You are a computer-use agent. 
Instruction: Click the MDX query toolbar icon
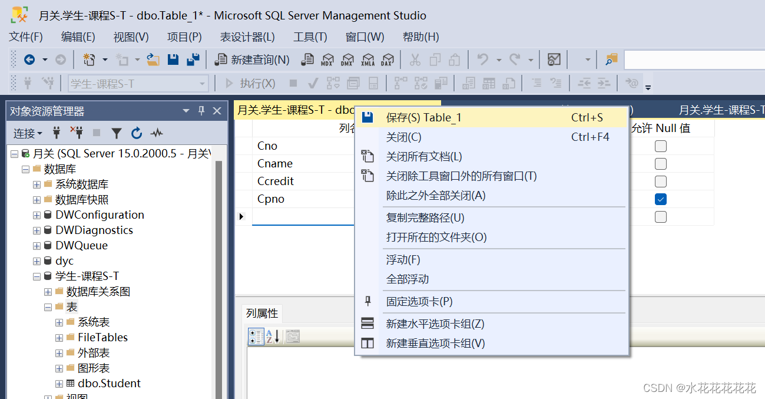[327, 60]
